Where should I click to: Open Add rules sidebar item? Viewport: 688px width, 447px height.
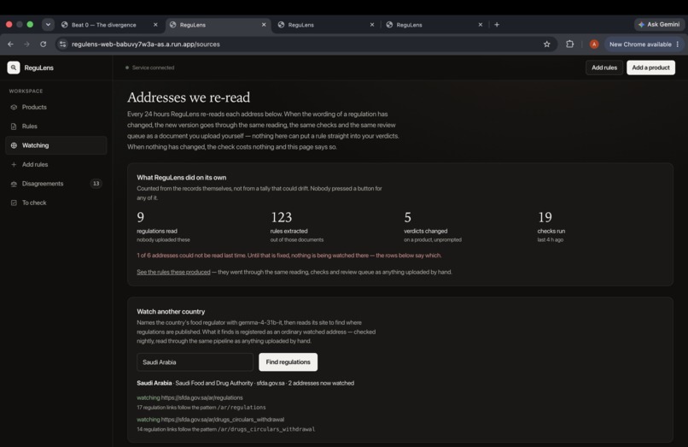(56, 164)
